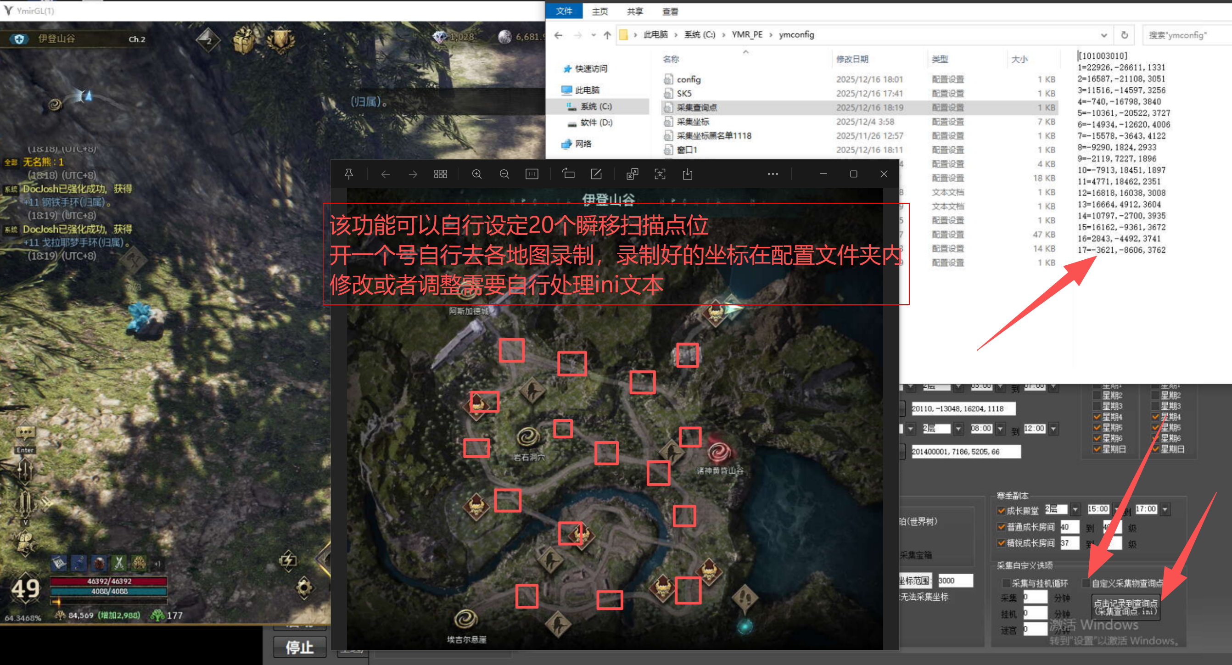This screenshot has height=665, width=1232.
Task: Select the 采集坐标 file in list
Action: [693, 122]
